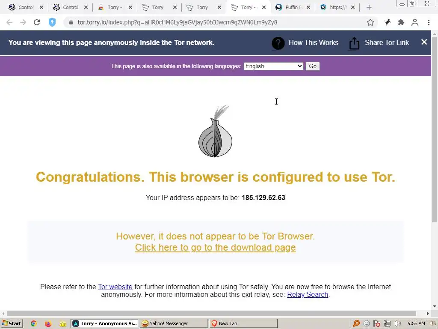This screenshot has width=438, height=329.
Task: Open the Extensions puzzle-piece menu
Action: pos(401,22)
